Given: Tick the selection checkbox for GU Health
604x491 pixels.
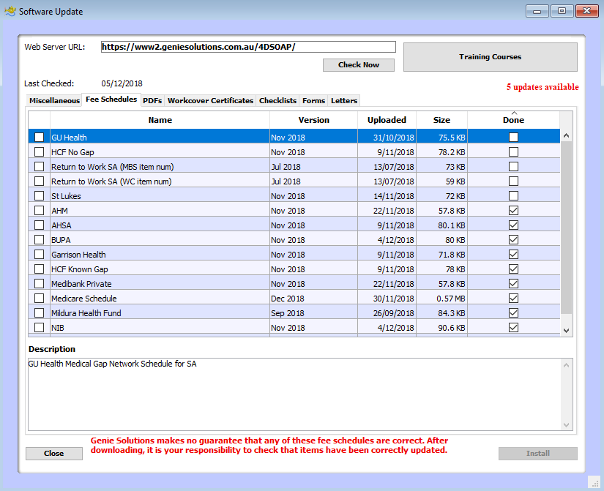Looking at the screenshot, I should [x=39, y=138].
